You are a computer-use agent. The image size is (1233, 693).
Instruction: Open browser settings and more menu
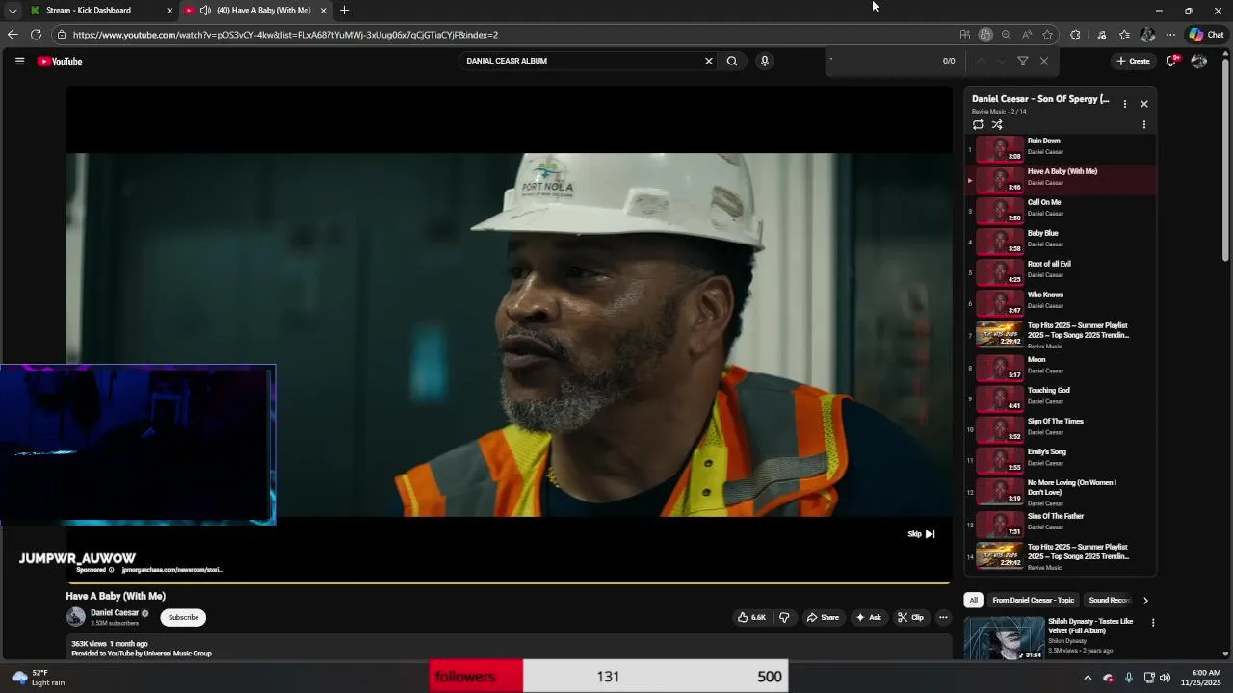1170,35
